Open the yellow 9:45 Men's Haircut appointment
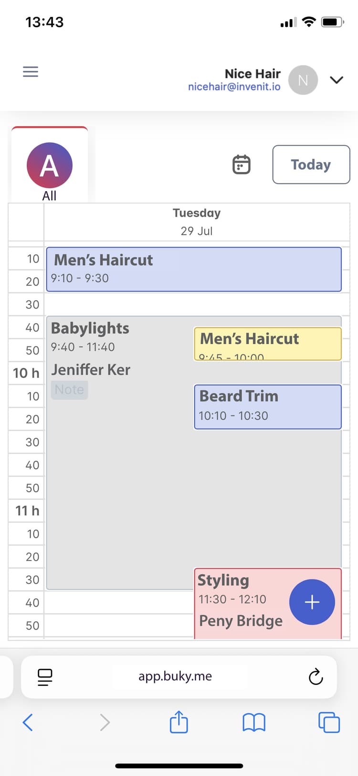Screen dimensions: 358x776 pos(267,339)
